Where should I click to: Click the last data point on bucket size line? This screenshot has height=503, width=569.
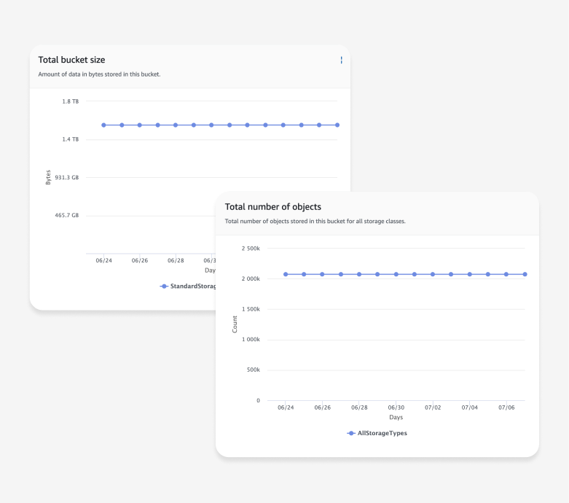[337, 125]
